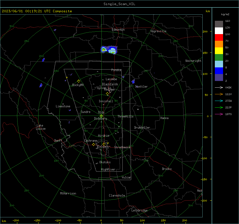The width and height of the screenshot is (239, 224).
Task: Select the Cochrane label
Action: (x=91, y=141)
